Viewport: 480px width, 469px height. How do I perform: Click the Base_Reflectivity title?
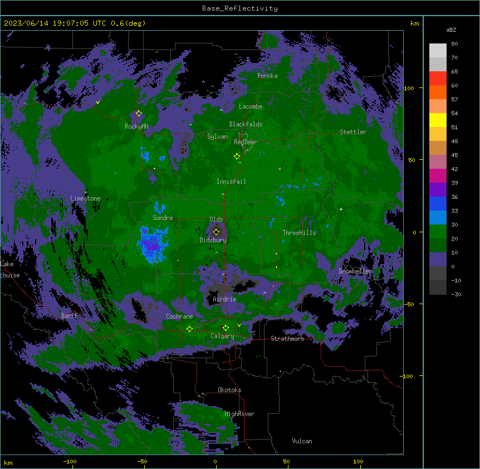240,8
